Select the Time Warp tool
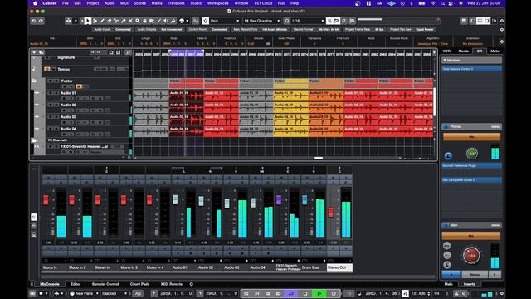This screenshot has height=299, width=531. tap(152, 21)
